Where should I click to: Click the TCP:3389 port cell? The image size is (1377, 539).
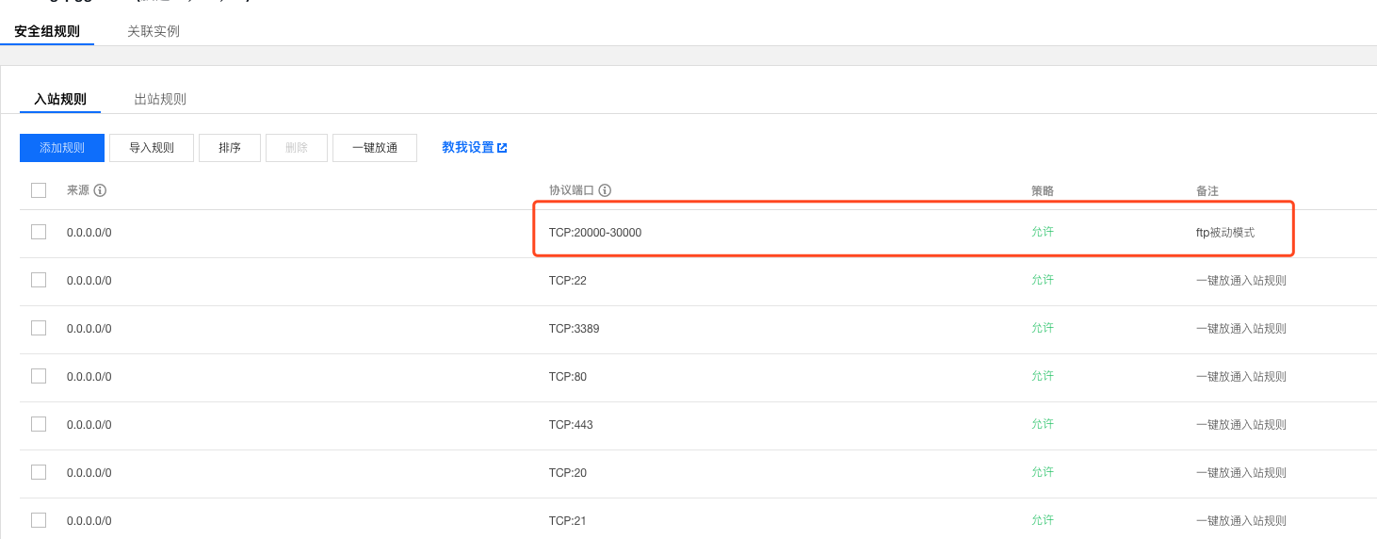point(575,329)
